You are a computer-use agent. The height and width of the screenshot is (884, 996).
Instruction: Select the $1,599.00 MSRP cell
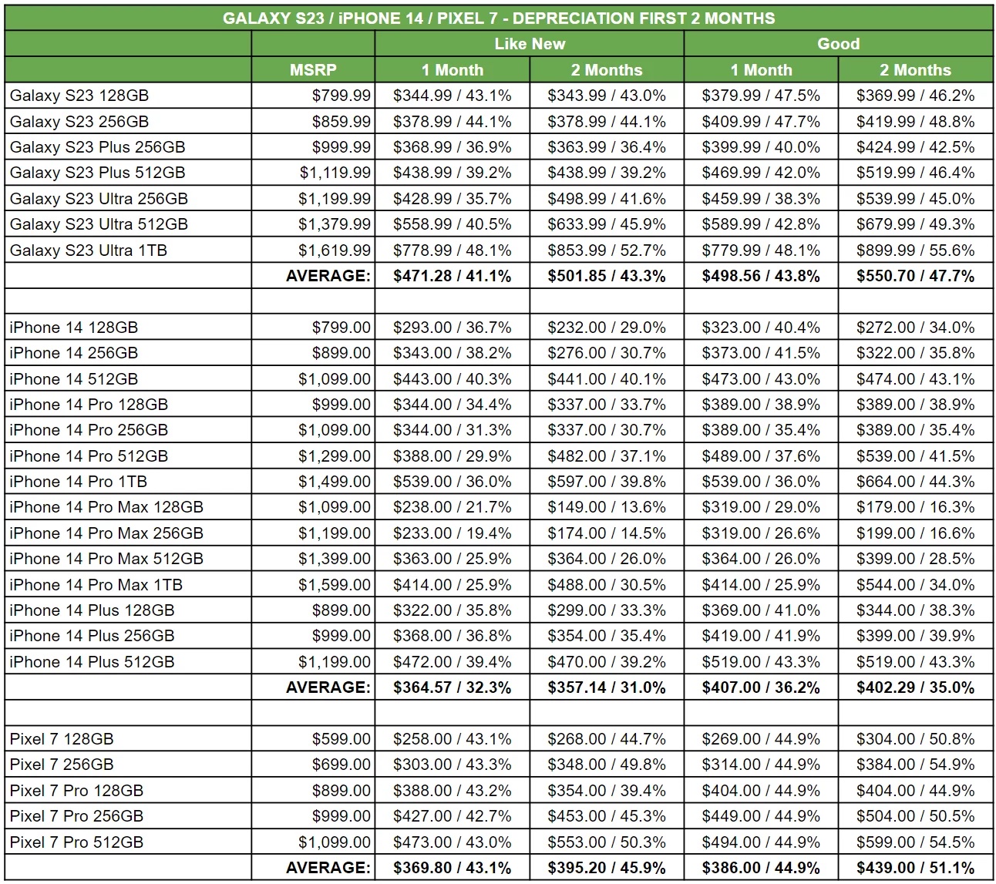pos(335,585)
